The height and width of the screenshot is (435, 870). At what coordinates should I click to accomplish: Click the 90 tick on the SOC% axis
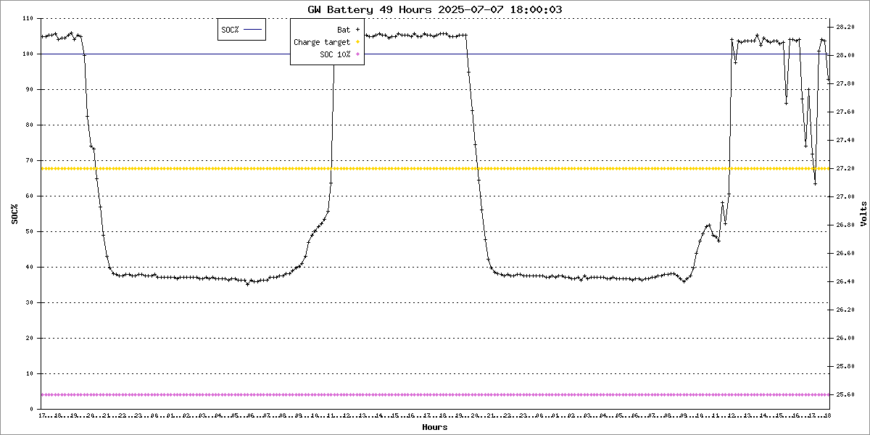point(30,89)
